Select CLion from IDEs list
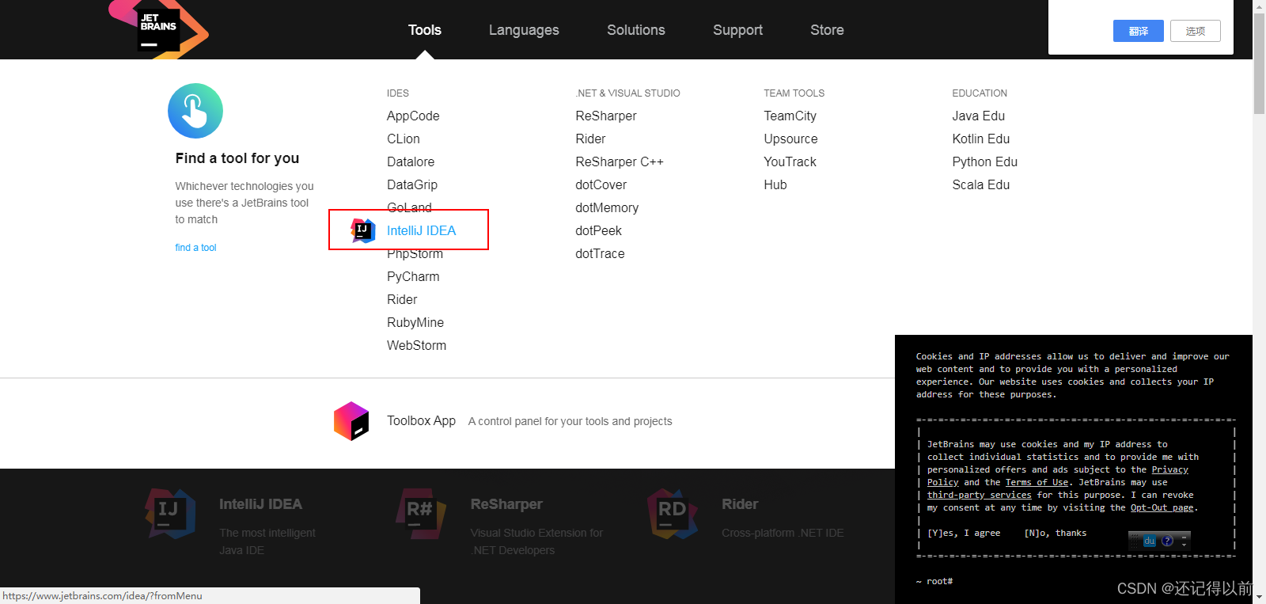This screenshot has width=1266, height=604. pyautogui.click(x=404, y=139)
